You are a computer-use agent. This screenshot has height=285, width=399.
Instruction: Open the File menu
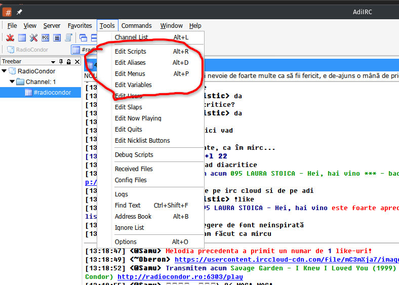[x=12, y=26]
